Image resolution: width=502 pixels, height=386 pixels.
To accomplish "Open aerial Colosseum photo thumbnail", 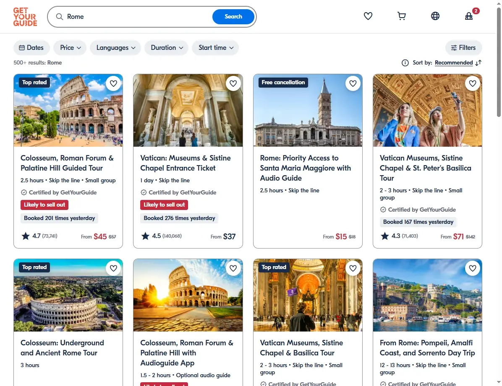I will [x=68, y=295].
